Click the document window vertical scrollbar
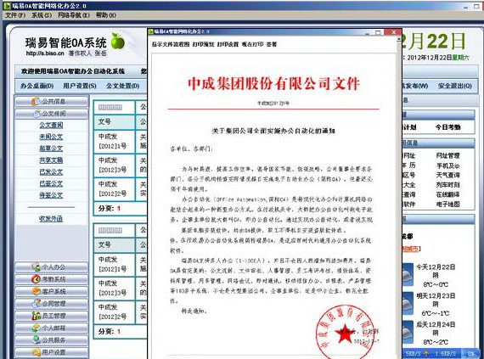Viewport: 484px width, 359px height. point(399,198)
